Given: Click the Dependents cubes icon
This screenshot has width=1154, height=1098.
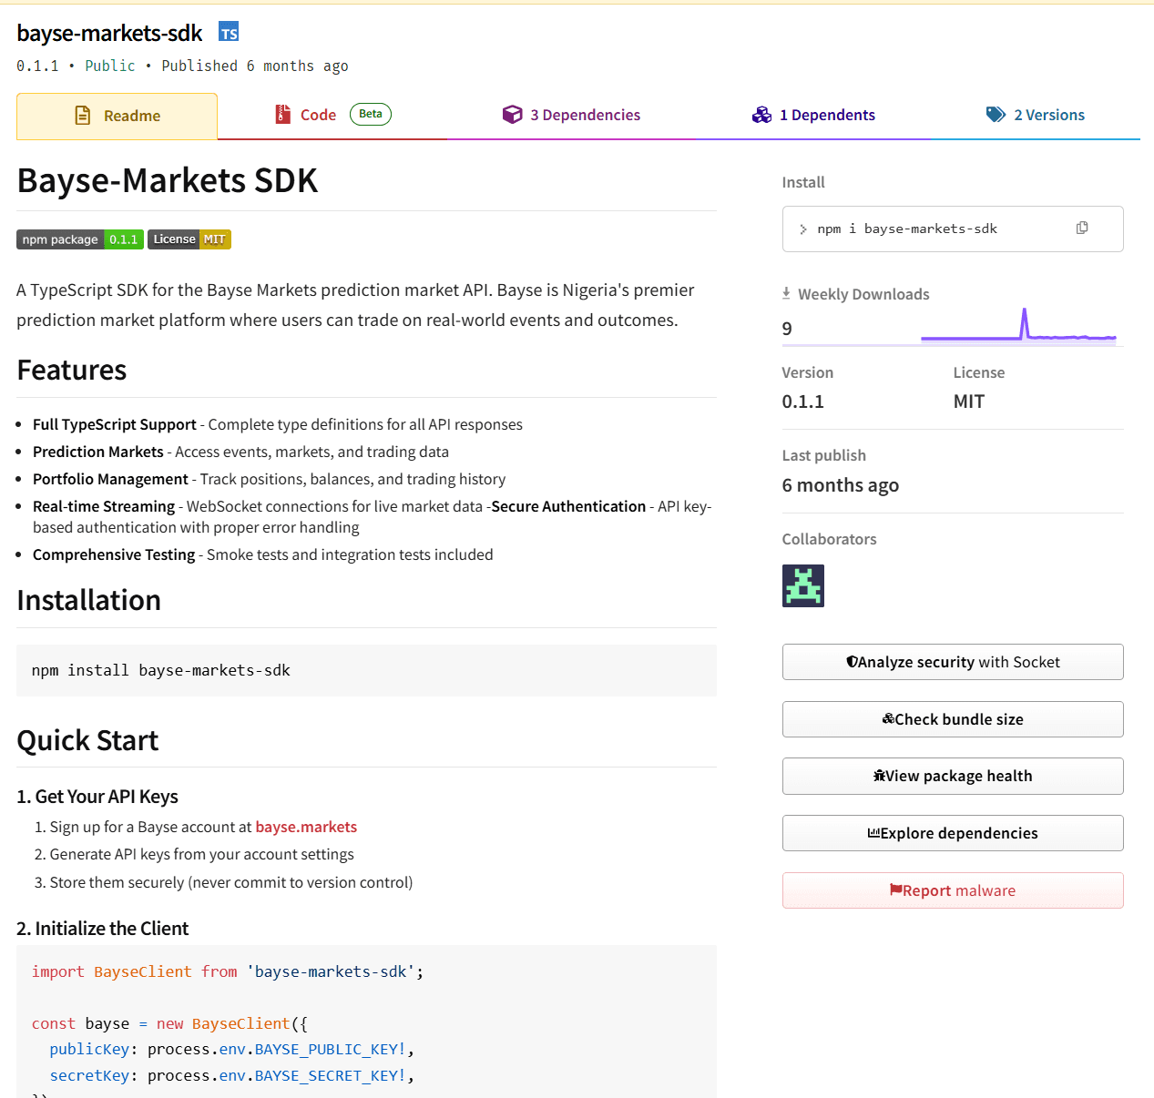Looking at the screenshot, I should [762, 115].
